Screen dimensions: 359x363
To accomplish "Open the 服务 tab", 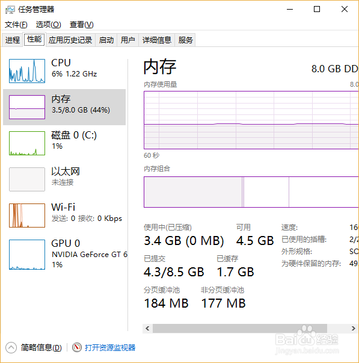I will click(x=185, y=40).
